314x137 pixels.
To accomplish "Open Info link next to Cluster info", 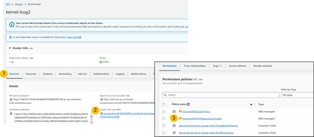I will point(31,48).
